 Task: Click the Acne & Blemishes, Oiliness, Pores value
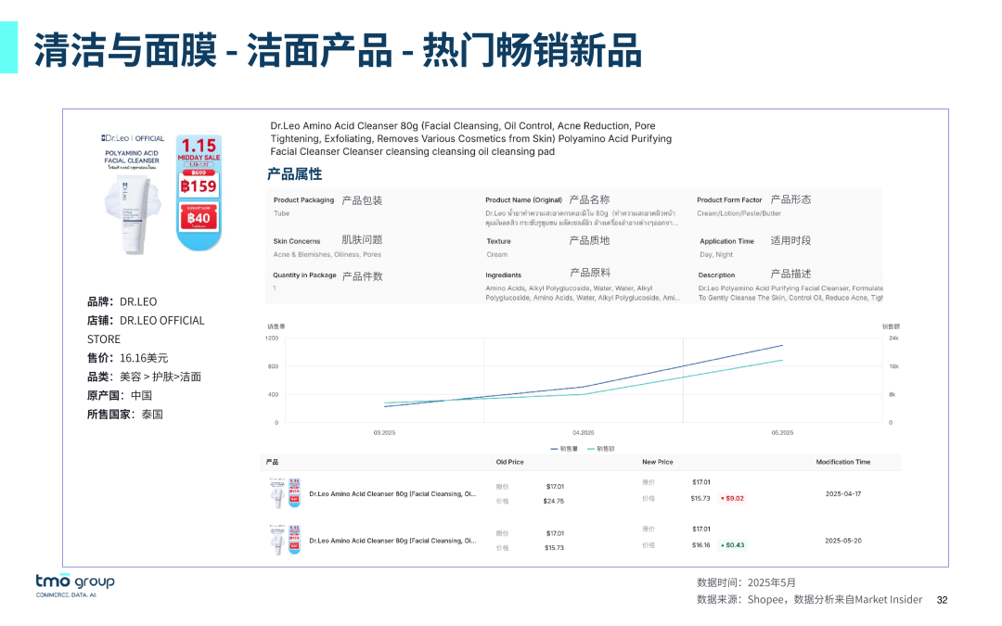328,254
